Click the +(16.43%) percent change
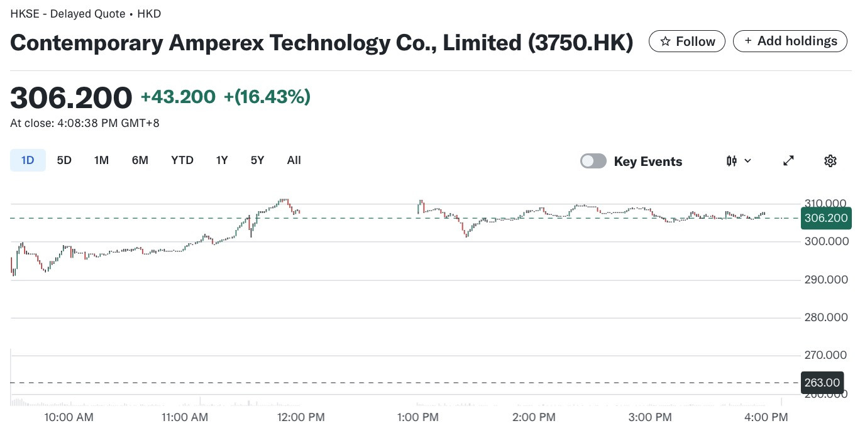The width and height of the screenshot is (860, 433). coord(267,97)
